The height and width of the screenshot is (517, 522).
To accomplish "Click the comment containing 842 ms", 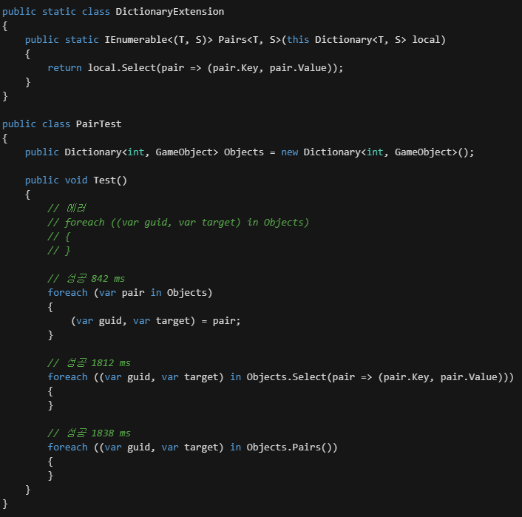I will click(x=87, y=279).
